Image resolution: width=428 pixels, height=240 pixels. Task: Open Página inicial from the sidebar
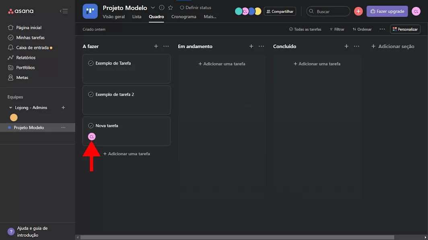[x=29, y=28]
